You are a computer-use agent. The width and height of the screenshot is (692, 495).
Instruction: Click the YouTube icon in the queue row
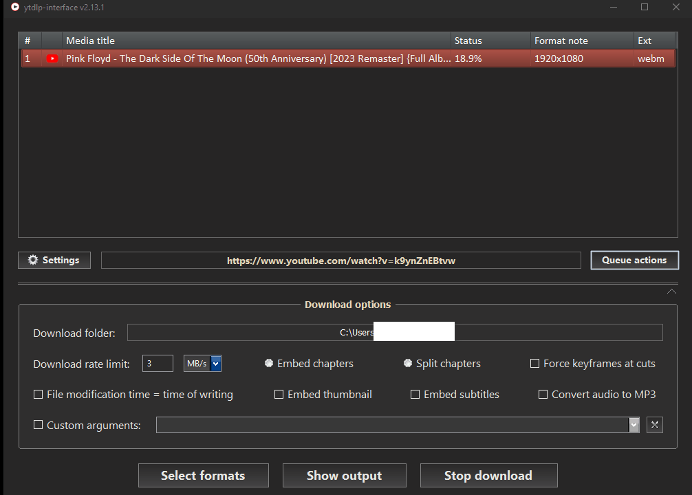pos(52,58)
